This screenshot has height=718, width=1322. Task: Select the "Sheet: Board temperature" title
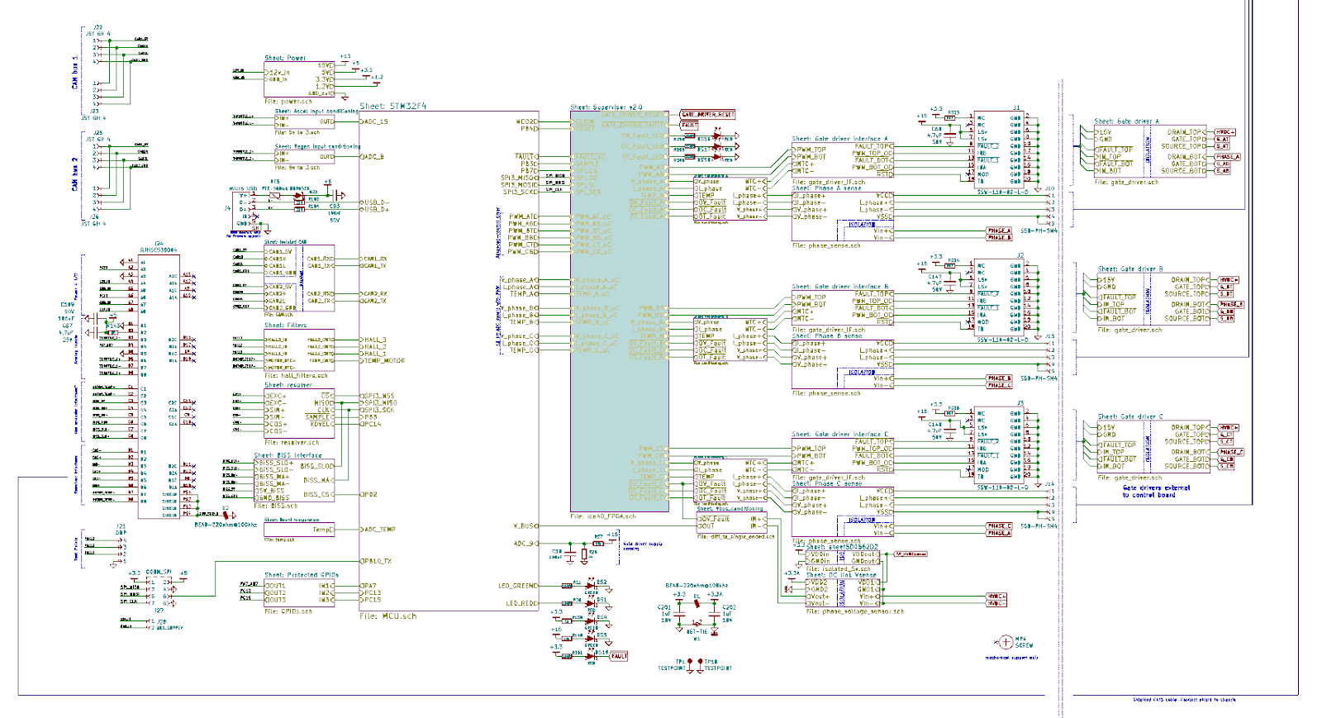292,520
